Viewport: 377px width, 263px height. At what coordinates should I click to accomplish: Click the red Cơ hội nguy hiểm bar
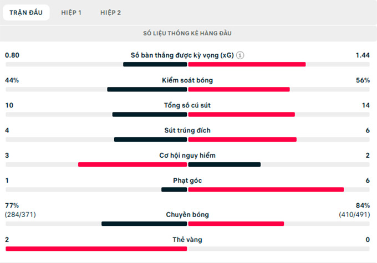click(x=133, y=164)
